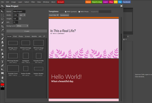Switch to the Print presets tab
The image size is (152, 103).
15,36
